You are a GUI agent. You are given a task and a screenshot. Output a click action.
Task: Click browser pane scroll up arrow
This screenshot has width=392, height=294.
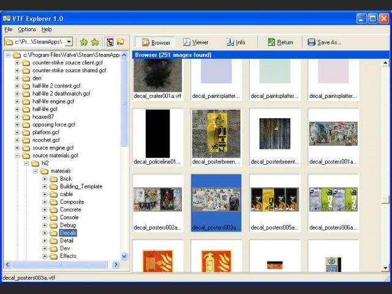click(385, 62)
